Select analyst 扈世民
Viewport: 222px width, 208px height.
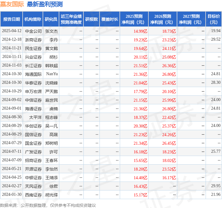point(52,100)
